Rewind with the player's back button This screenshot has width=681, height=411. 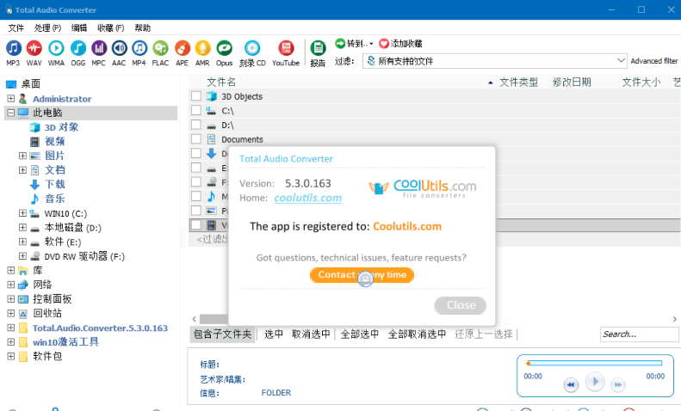coord(571,384)
